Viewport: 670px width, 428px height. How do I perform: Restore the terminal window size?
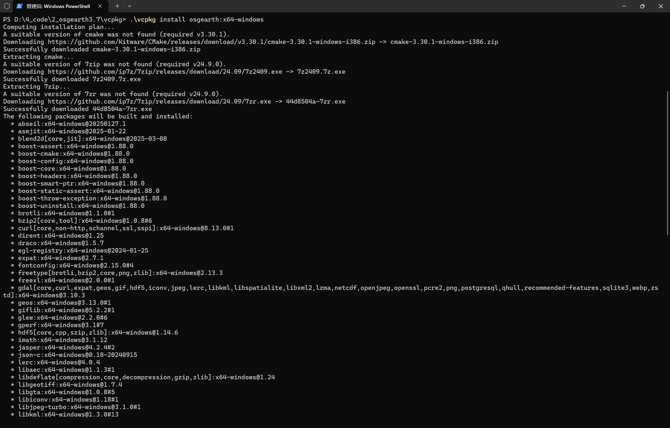tap(642, 6)
